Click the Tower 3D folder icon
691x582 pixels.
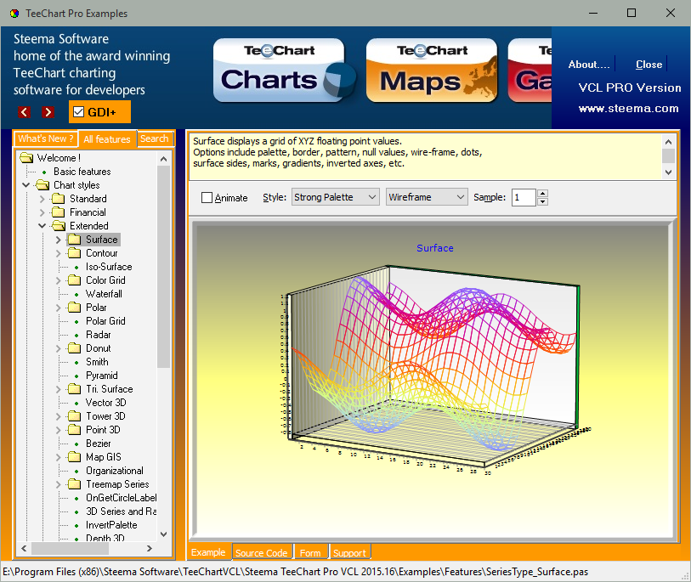click(75, 416)
